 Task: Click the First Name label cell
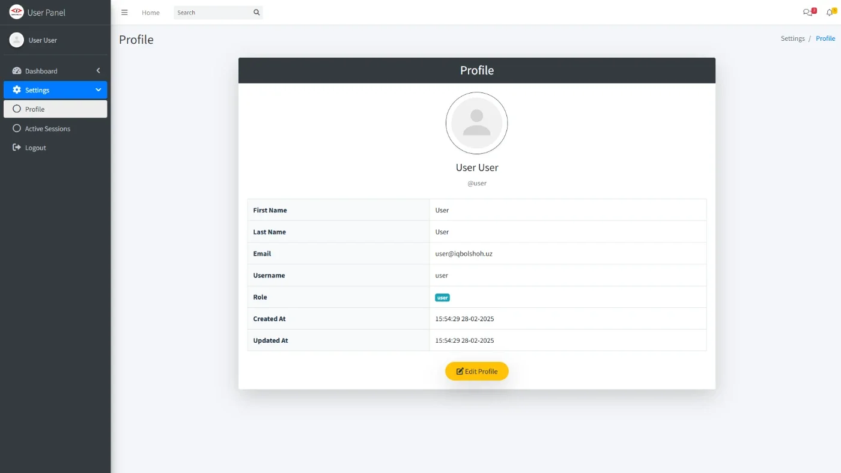[x=339, y=210]
